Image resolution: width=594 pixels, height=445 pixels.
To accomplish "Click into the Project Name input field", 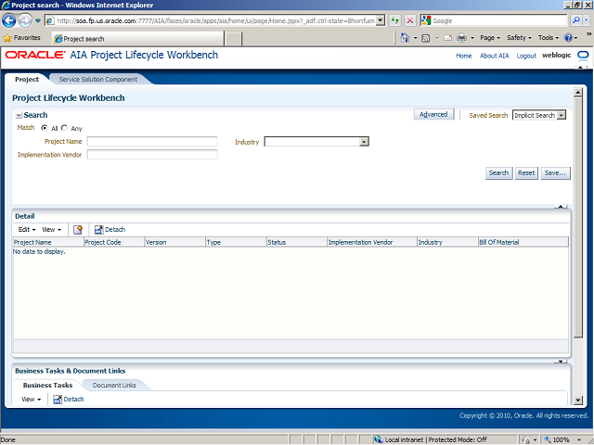I will (151, 142).
